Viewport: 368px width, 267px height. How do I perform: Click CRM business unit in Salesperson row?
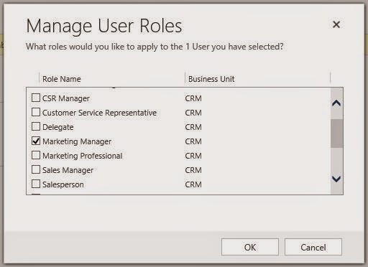tap(193, 184)
